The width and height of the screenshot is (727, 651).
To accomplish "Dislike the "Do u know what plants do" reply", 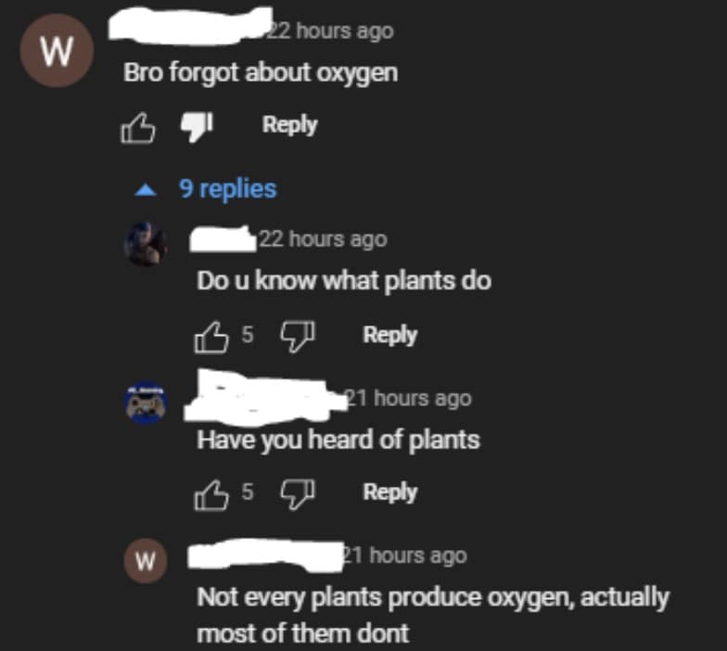I will (298, 336).
